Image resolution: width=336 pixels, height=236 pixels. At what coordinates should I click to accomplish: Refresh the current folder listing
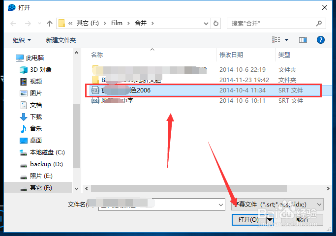pyautogui.click(x=216, y=23)
